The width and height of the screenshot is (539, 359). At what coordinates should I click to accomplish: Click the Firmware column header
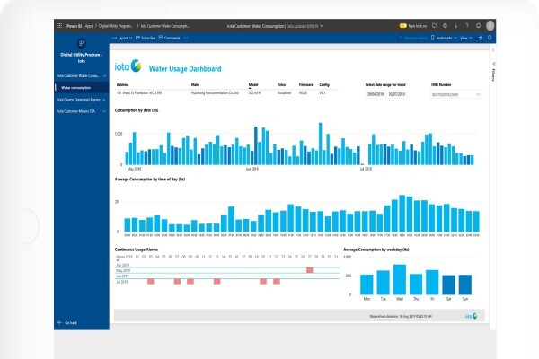pyautogui.click(x=305, y=85)
